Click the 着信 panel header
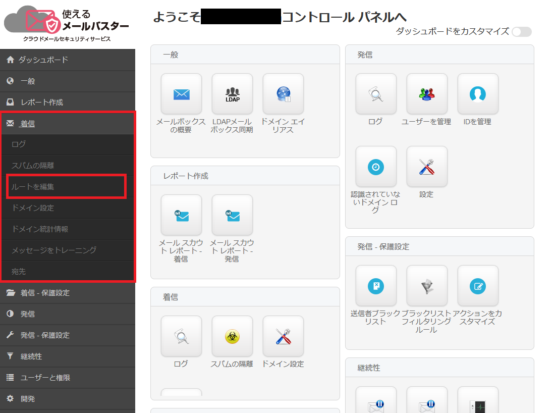The height and width of the screenshot is (413, 554). pyautogui.click(x=245, y=297)
